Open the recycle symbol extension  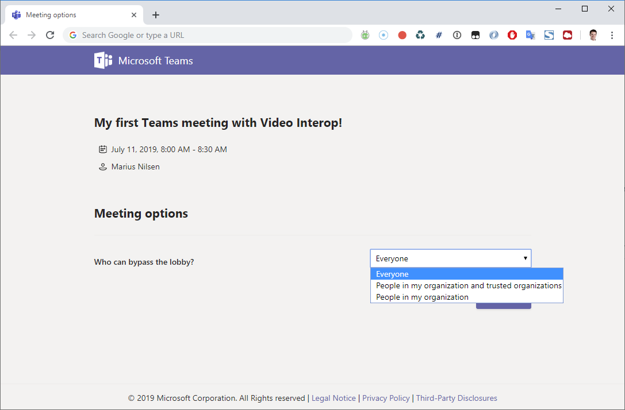pyautogui.click(x=420, y=35)
